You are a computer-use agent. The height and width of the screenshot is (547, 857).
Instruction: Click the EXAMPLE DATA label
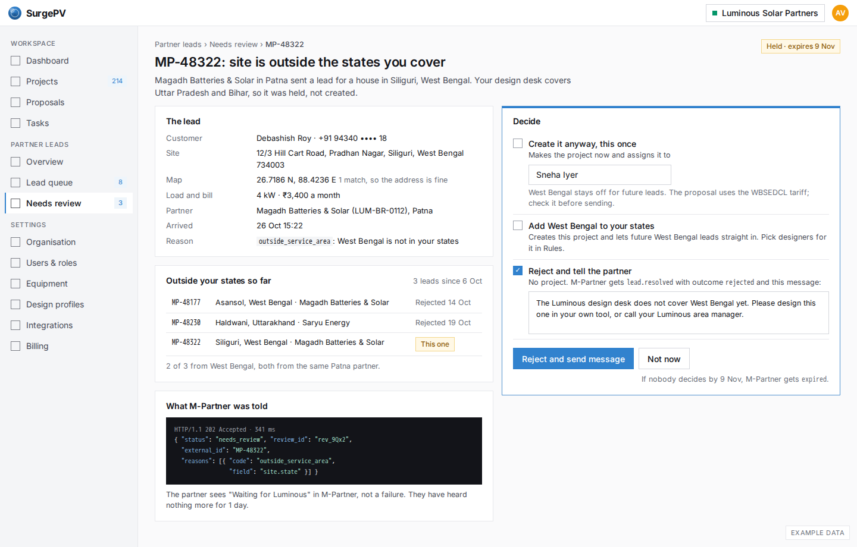[x=818, y=533]
